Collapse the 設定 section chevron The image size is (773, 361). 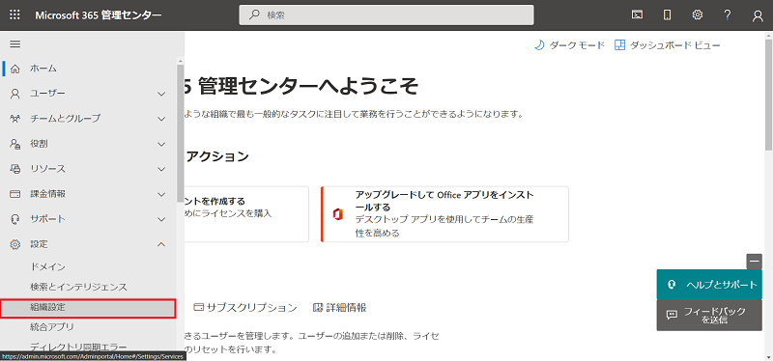[x=161, y=244]
